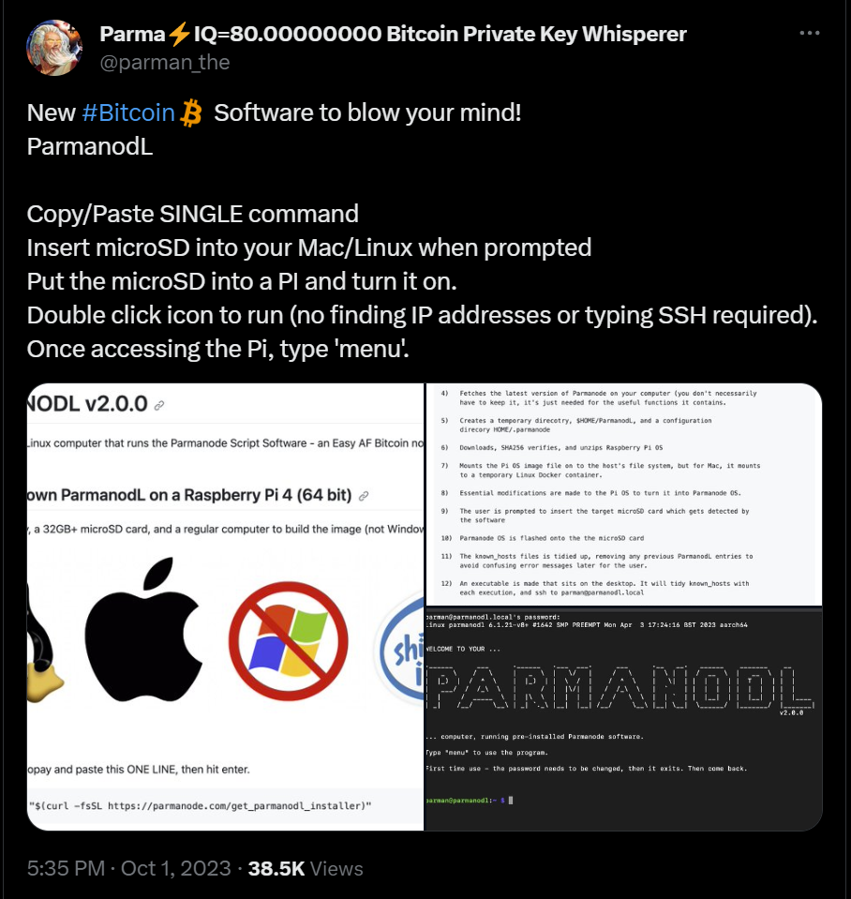Open the @parman_the handle link

[165, 62]
